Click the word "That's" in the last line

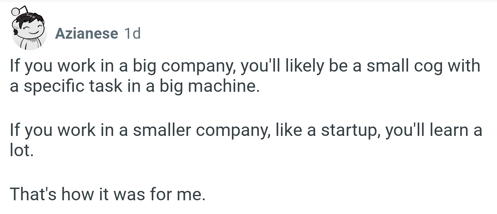33,194
